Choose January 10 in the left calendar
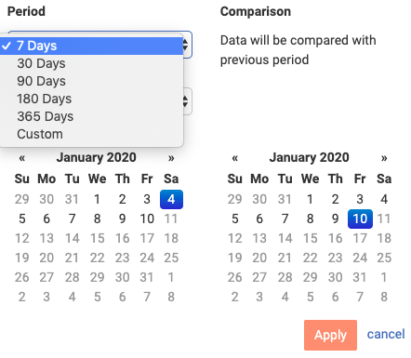Screen dimensions: 411x358 tap(147, 219)
